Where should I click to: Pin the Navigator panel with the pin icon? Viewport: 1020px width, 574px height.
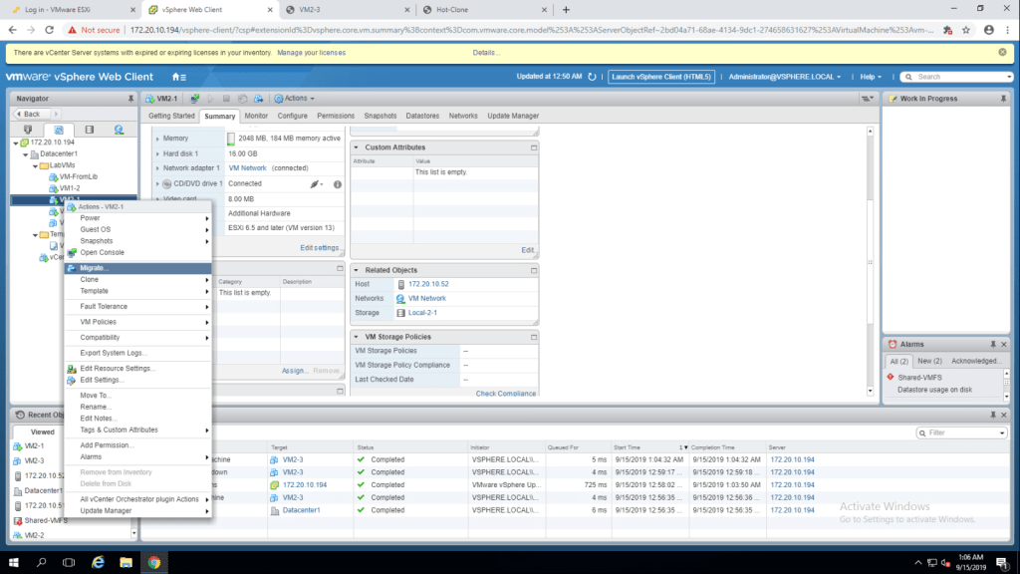point(130,99)
